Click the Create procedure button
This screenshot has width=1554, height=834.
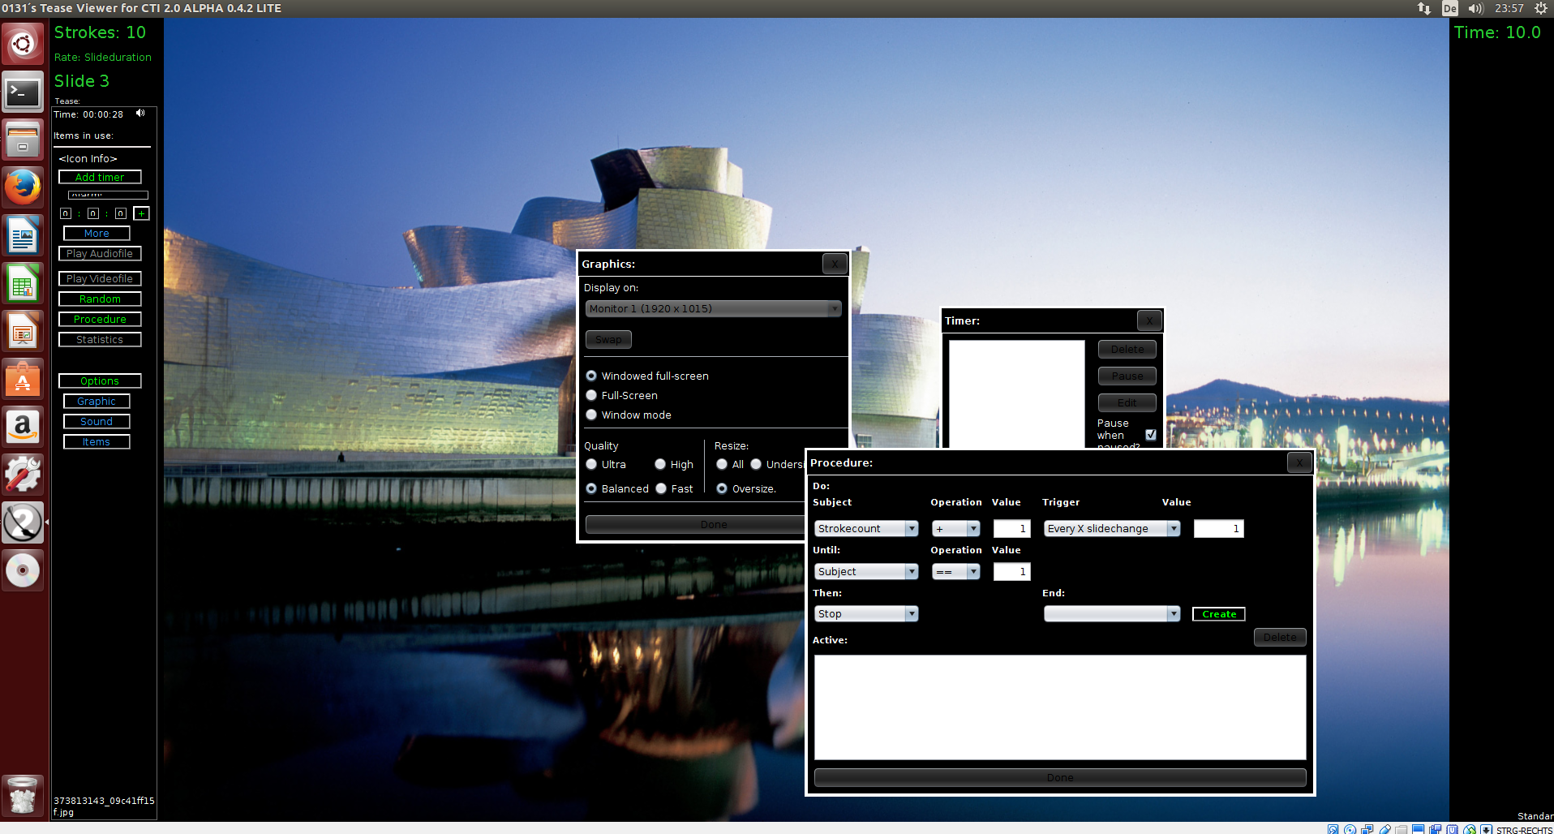click(x=1218, y=614)
